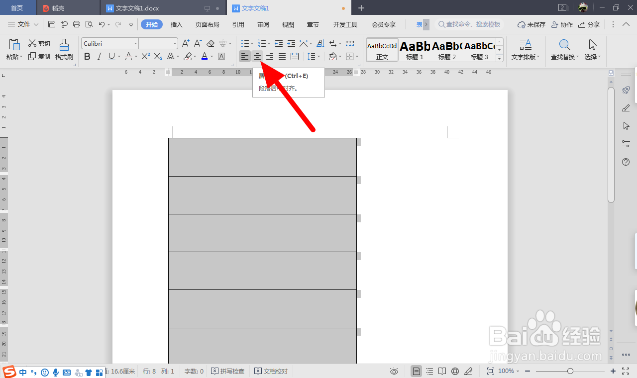Click the pencil icon in right sidebar
This screenshot has width=637, height=378.
(626, 108)
